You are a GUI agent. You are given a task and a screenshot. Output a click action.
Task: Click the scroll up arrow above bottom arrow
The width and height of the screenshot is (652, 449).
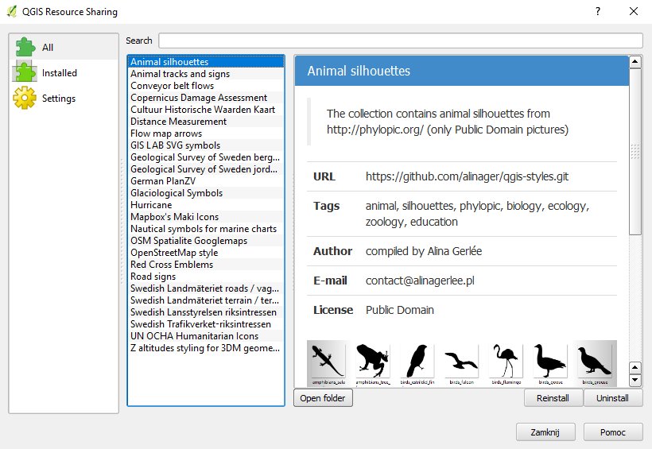[x=635, y=367]
